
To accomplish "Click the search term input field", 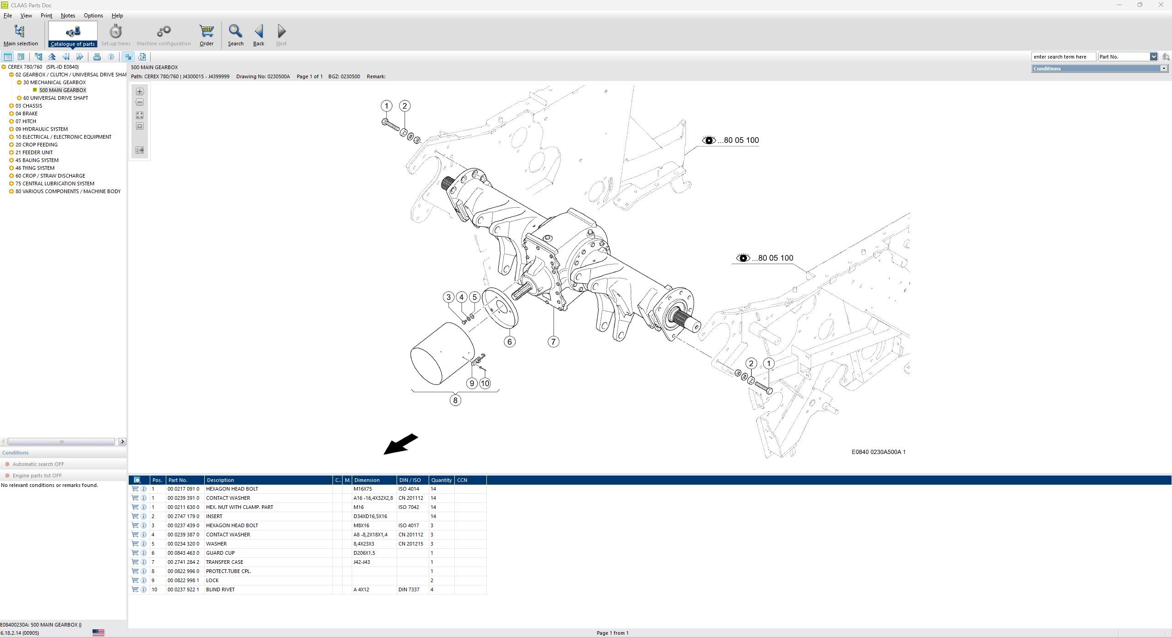I will [x=1063, y=56].
